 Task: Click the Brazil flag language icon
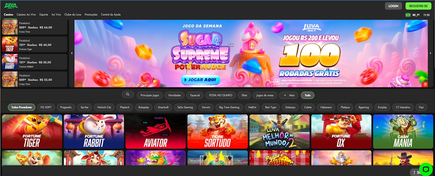coord(408,15)
